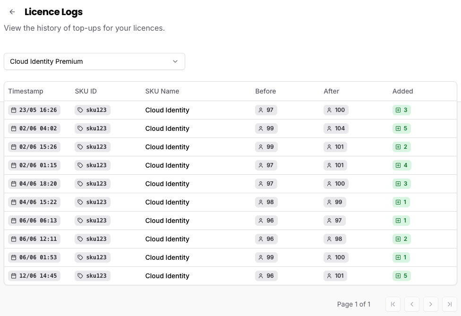461x316 pixels.
Task: Click the calendar icon on the 23/05 16:26 entry
Action: [x=14, y=110]
